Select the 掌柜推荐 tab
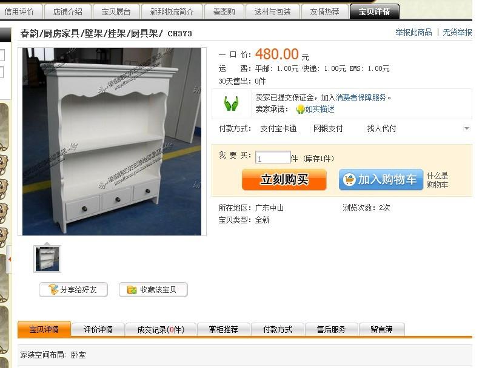This screenshot has height=368, width=502. [x=224, y=329]
